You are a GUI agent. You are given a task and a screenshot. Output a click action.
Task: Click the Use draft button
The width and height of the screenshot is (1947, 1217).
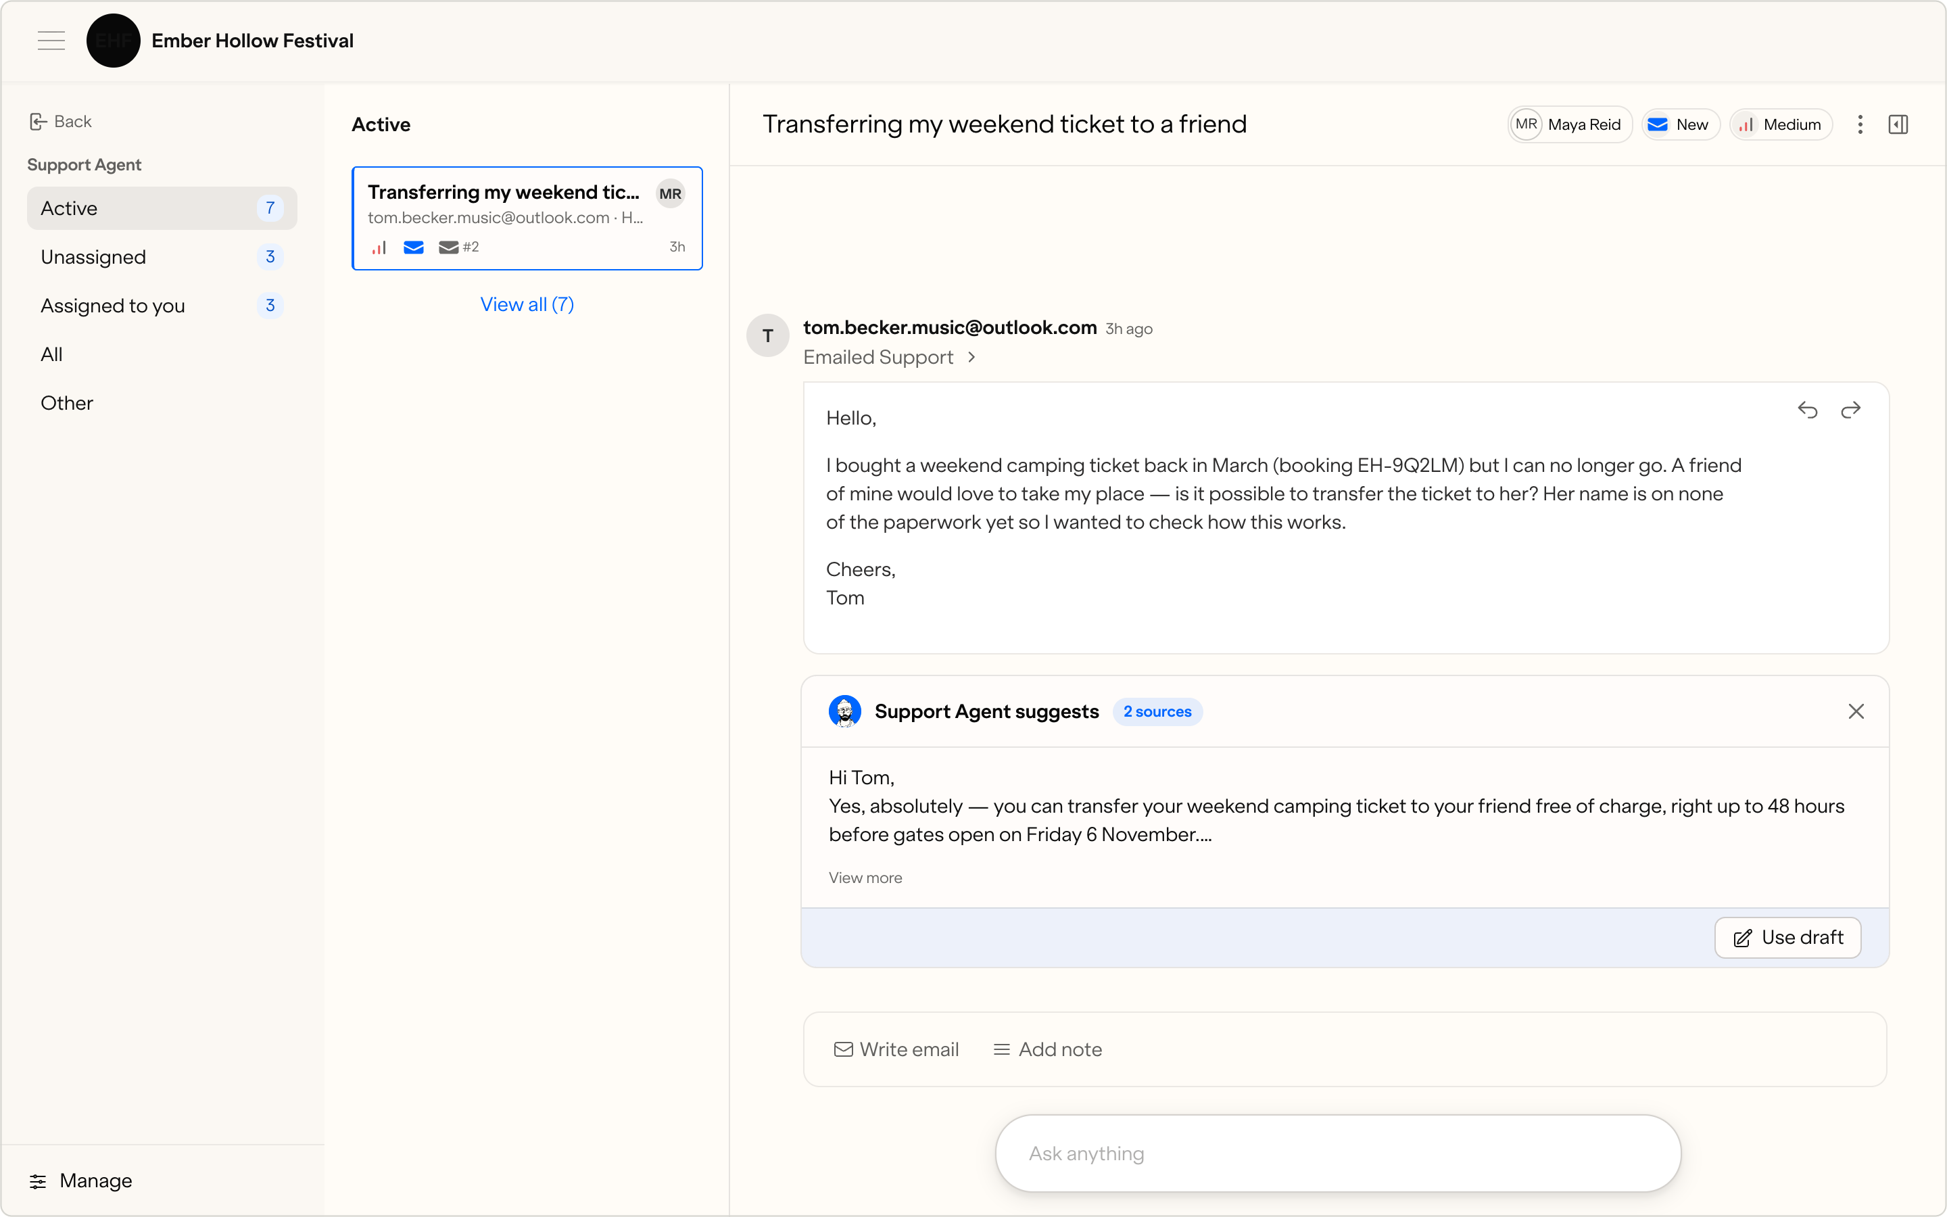pos(1787,938)
